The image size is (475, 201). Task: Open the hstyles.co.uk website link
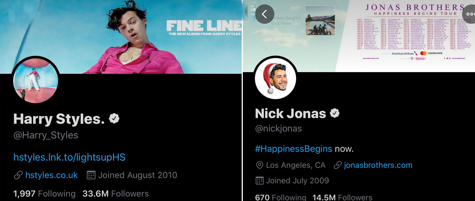click(51, 175)
